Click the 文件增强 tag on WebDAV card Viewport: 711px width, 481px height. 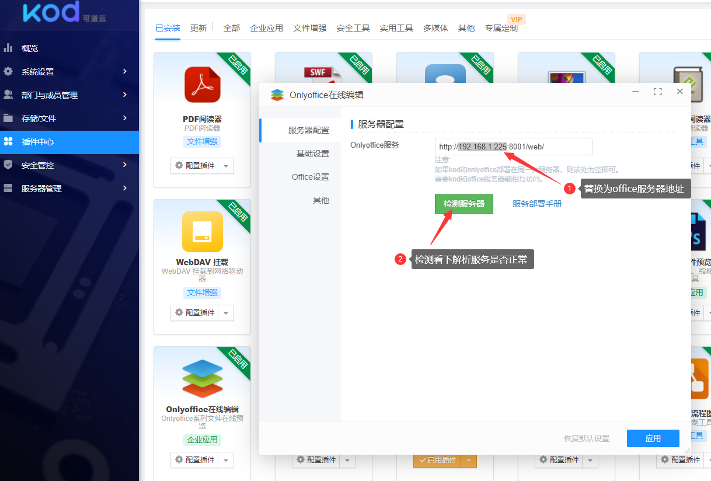coord(202,292)
